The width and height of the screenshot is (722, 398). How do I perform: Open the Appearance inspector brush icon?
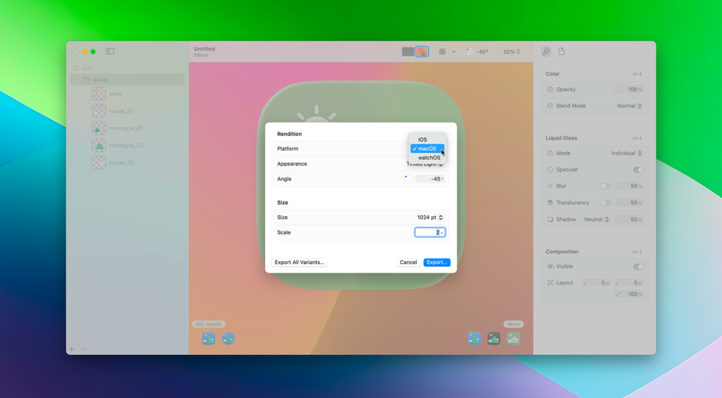pos(546,52)
